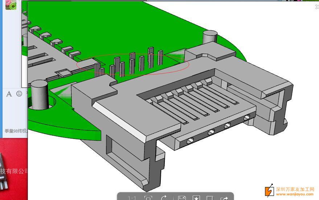
Task: Click the 深圳万家友加工网 watermark text
Action: pyautogui.click(x=294, y=189)
